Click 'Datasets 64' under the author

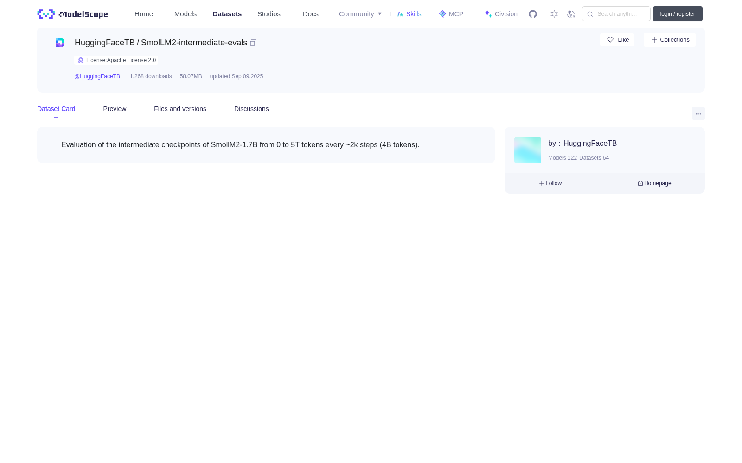point(594,158)
